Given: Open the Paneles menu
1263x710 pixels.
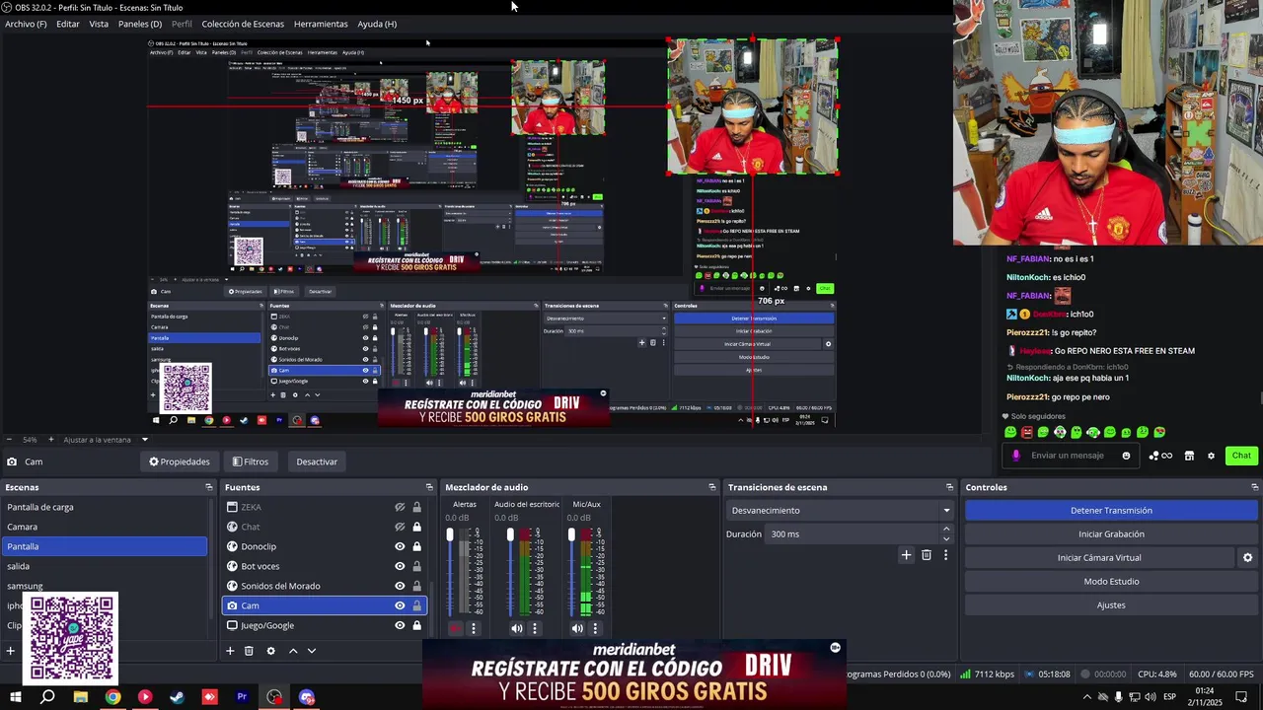Looking at the screenshot, I should click(x=140, y=24).
